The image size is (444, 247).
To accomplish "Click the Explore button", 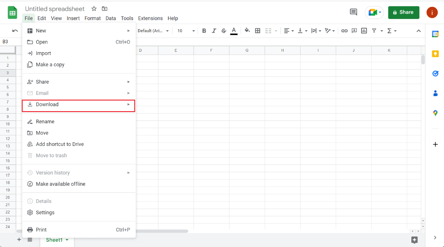I will pos(414,240).
